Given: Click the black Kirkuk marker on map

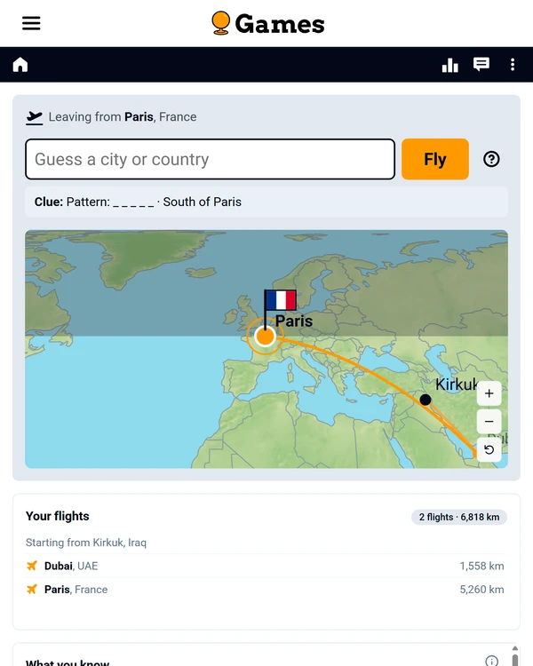Looking at the screenshot, I should (x=426, y=400).
